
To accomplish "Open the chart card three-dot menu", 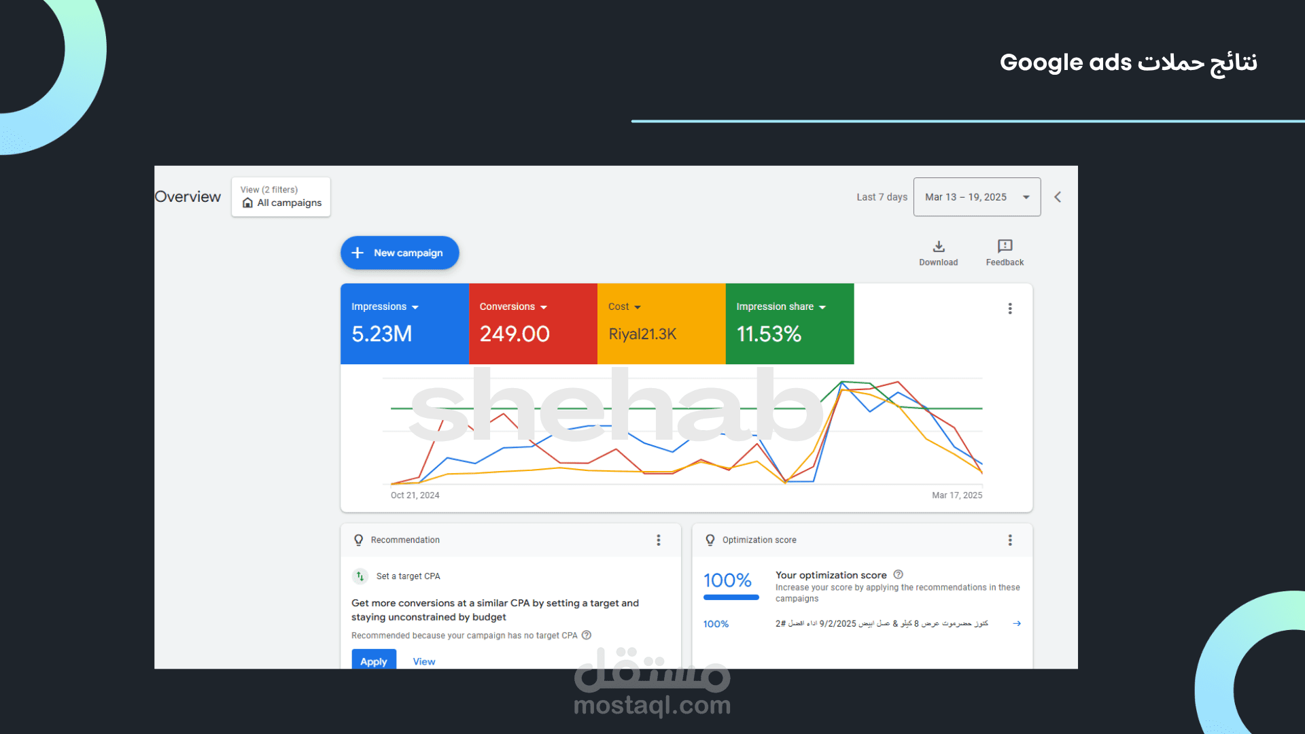I will (x=1010, y=309).
